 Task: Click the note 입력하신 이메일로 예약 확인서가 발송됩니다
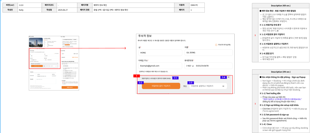[154, 71]
